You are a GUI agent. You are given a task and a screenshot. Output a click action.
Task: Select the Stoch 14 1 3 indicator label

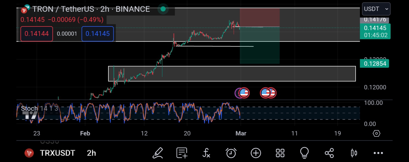[x=40, y=109]
